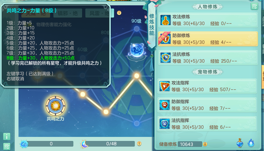Select the 修炼技能 vertical banner tab

[152, 25]
